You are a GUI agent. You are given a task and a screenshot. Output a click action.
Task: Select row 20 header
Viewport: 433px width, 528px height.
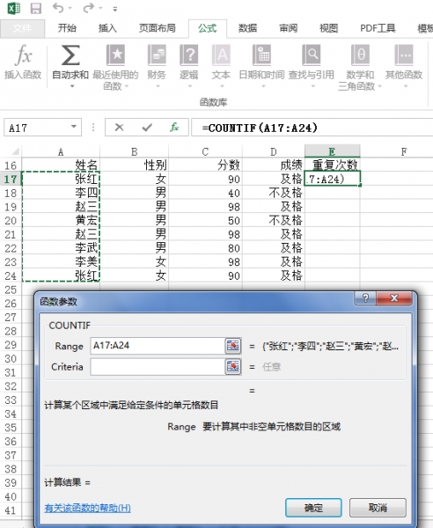[11, 221]
